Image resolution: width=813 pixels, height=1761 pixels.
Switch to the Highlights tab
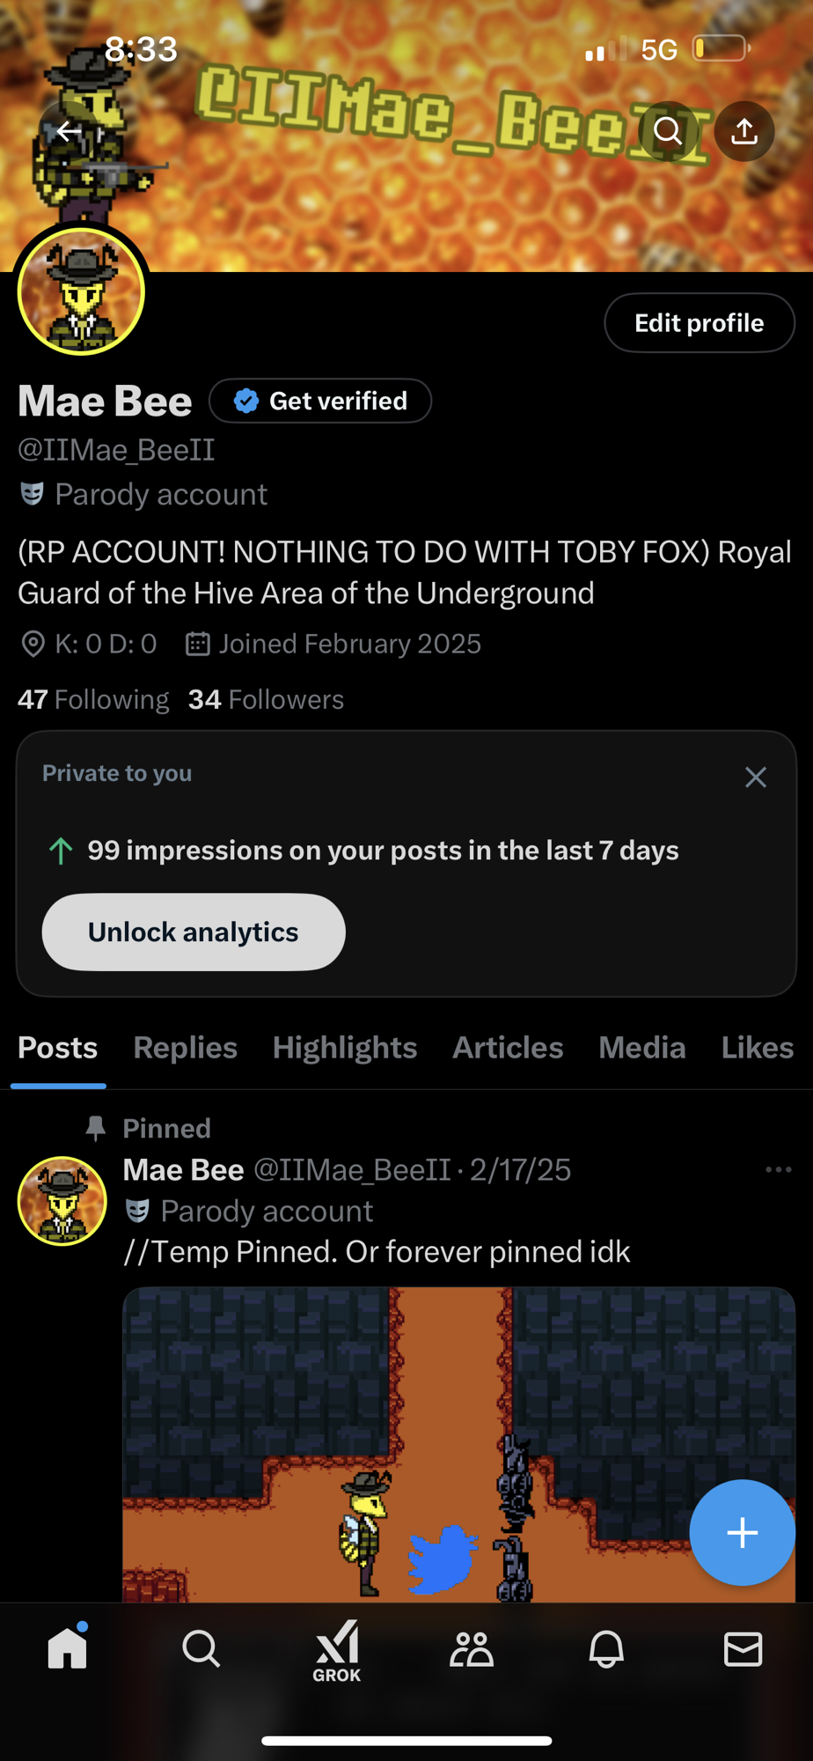point(345,1048)
